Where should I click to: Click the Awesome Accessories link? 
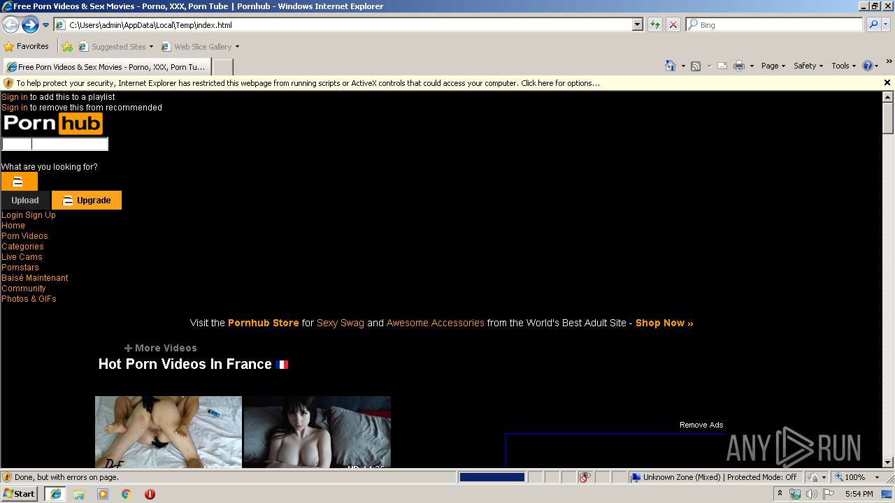click(436, 323)
